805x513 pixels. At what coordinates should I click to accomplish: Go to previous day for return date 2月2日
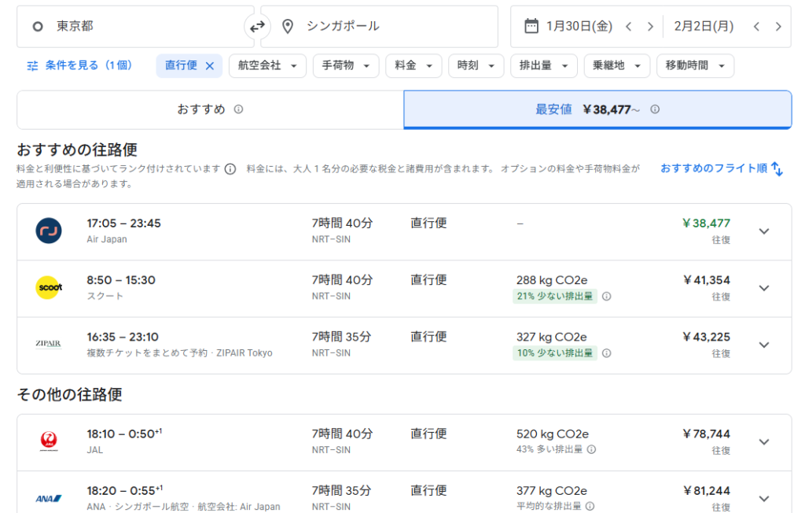(x=756, y=27)
